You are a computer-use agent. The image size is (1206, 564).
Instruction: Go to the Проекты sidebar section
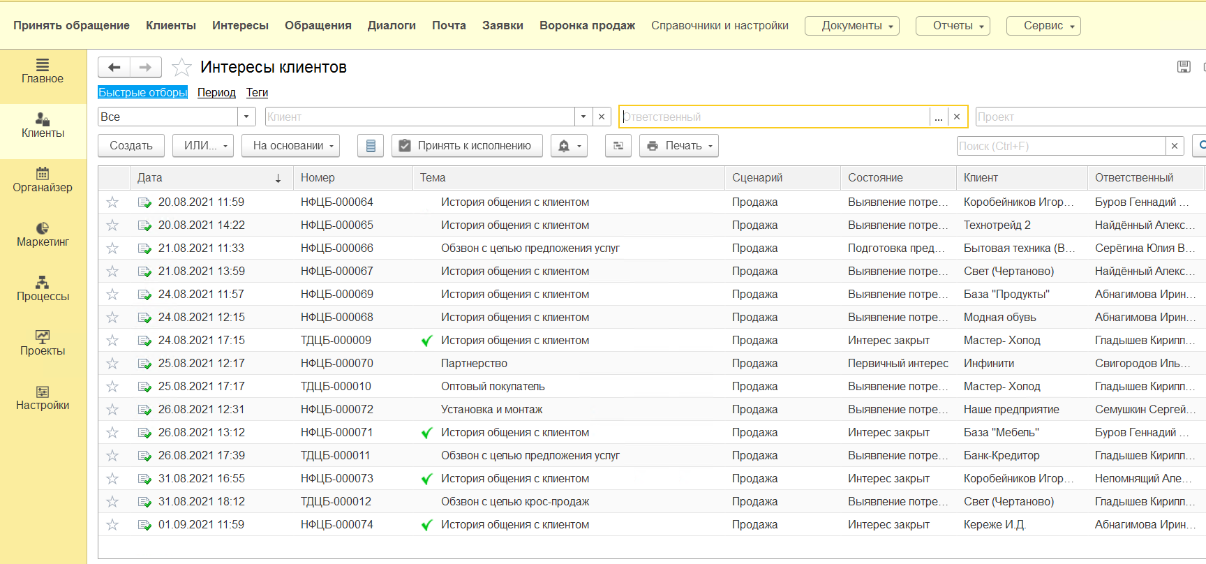pos(43,343)
